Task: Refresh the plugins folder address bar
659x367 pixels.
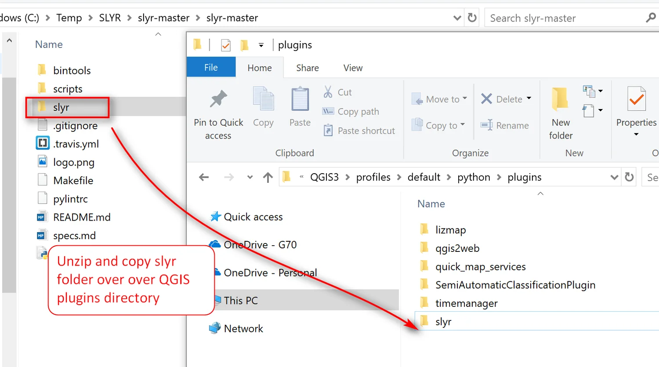Action: click(x=630, y=177)
